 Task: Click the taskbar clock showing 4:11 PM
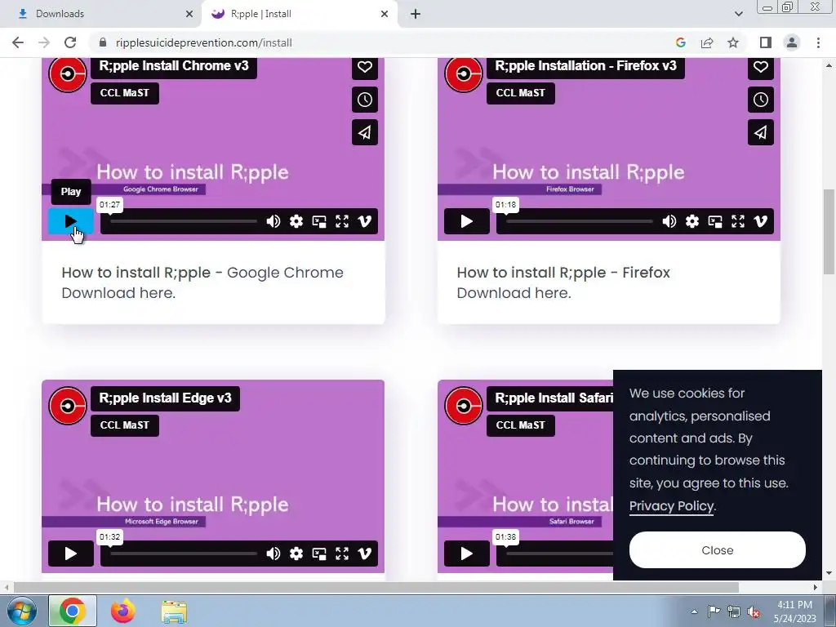click(795, 611)
